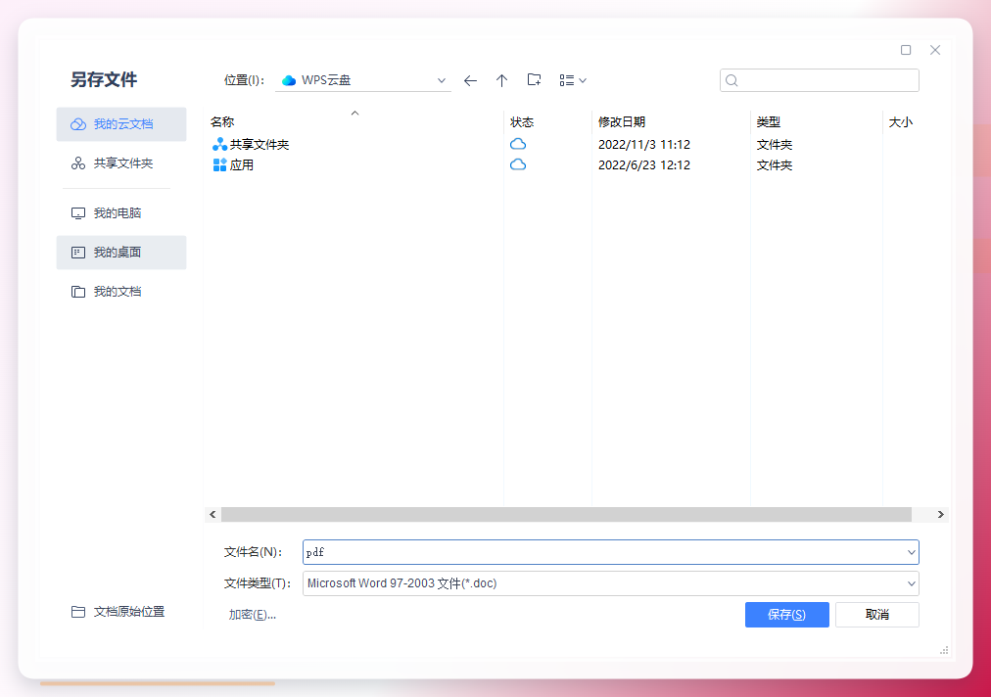The width and height of the screenshot is (991, 697).
Task: Click the search magnifier icon
Action: click(x=731, y=80)
